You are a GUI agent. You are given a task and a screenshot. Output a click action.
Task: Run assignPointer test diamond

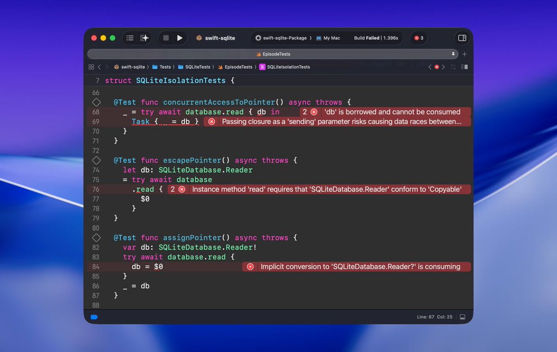[x=96, y=237]
